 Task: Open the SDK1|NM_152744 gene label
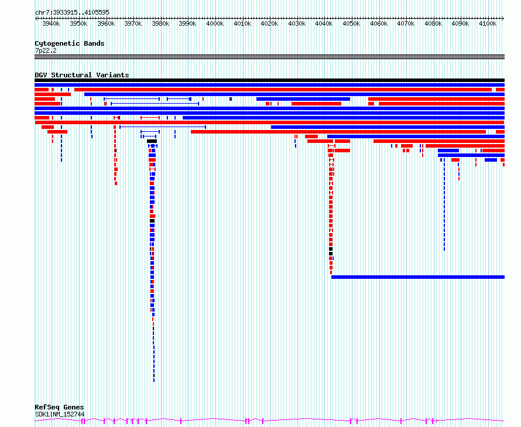point(60,414)
